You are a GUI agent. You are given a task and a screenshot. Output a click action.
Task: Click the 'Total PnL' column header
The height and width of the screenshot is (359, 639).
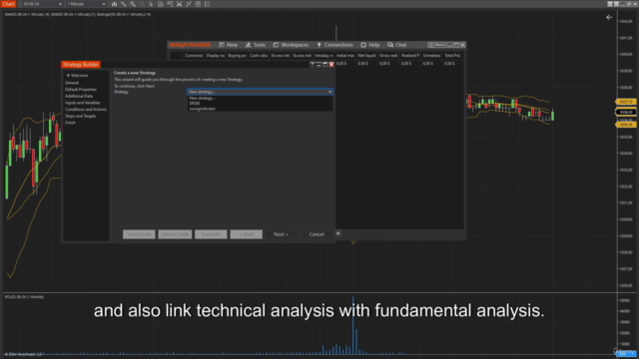(452, 56)
